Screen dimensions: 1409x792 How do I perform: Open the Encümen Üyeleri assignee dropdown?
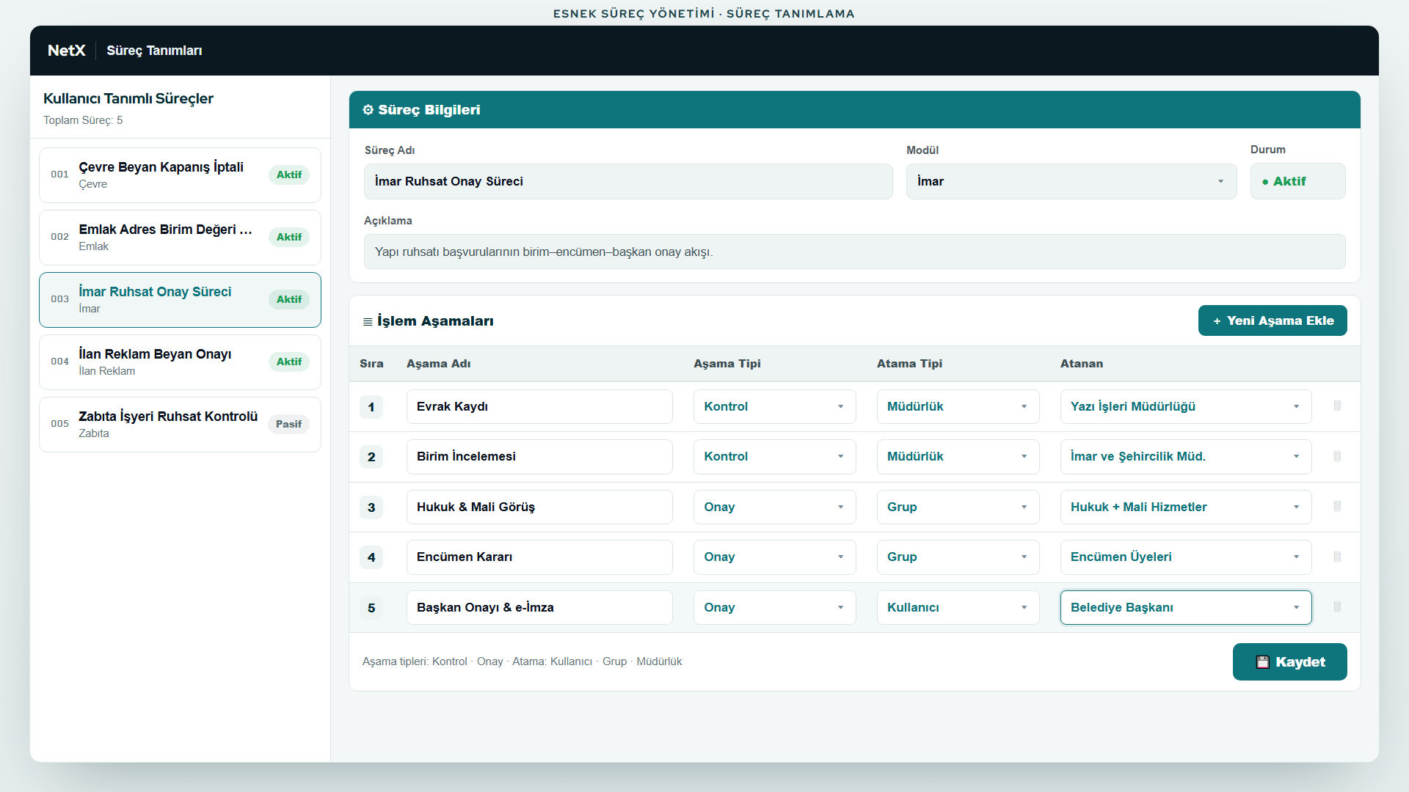[1186, 557]
